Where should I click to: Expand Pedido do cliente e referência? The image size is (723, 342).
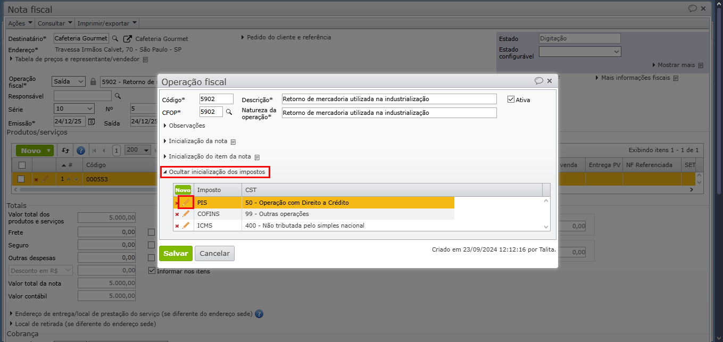[x=286, y=37]
